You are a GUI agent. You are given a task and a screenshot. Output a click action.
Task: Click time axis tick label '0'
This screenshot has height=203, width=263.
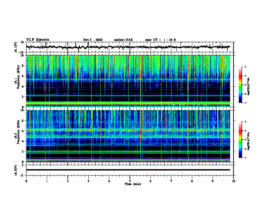coord(26,181)
